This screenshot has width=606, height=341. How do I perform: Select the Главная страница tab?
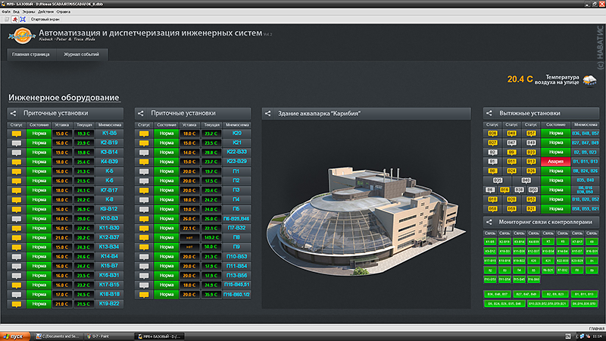point(31,55)
